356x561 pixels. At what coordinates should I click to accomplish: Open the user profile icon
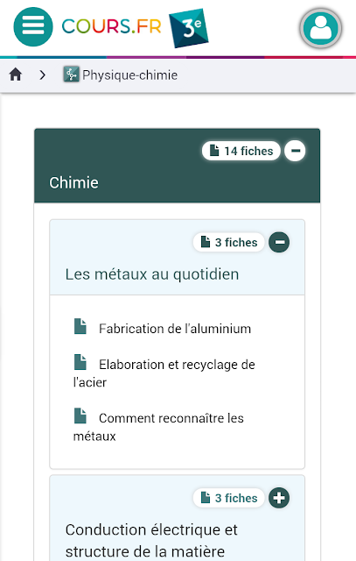tap(320, 28)
